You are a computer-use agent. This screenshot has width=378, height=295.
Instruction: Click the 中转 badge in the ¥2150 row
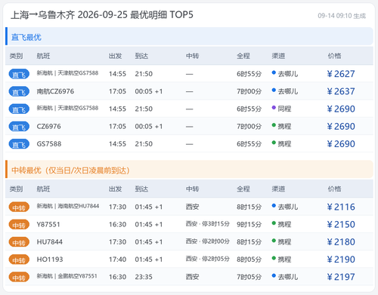tap(19, 225)
